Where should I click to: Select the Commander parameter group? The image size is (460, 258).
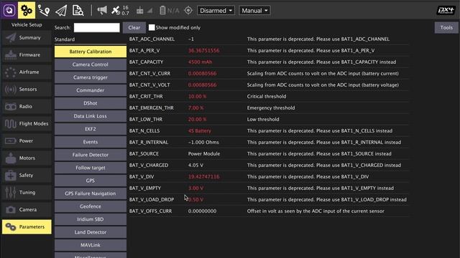(x=91, y=90)
